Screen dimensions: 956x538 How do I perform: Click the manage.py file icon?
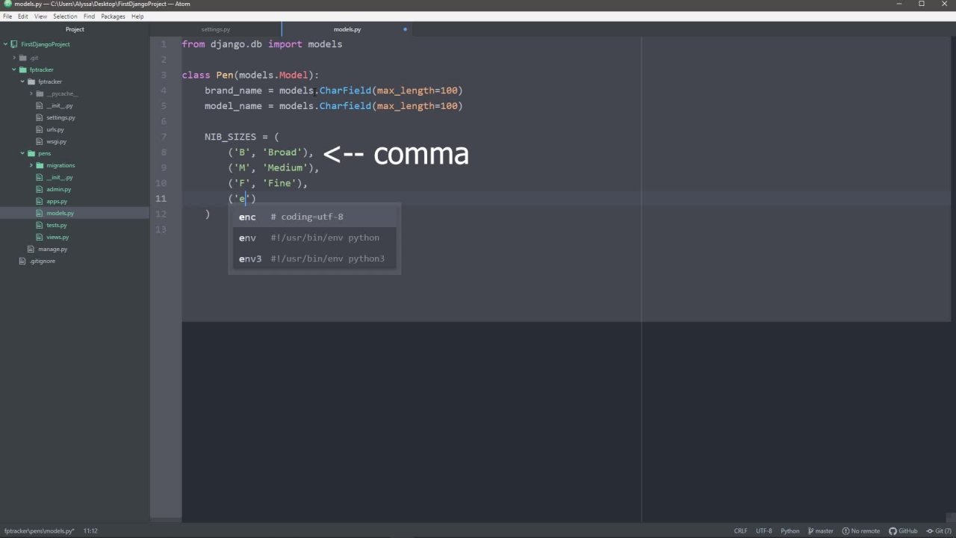coord(32,249)
